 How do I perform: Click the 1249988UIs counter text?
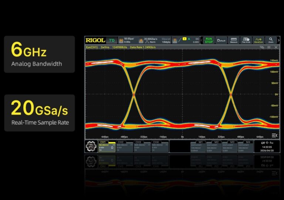(119, 47)
